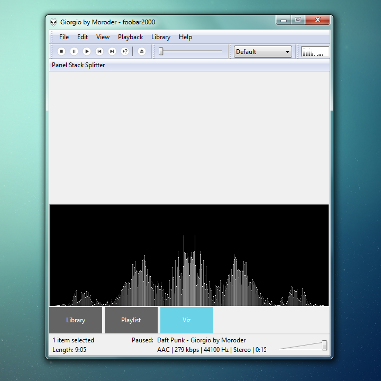
Task: Close the foobar2000 window
Action: (x=317, y=20)
